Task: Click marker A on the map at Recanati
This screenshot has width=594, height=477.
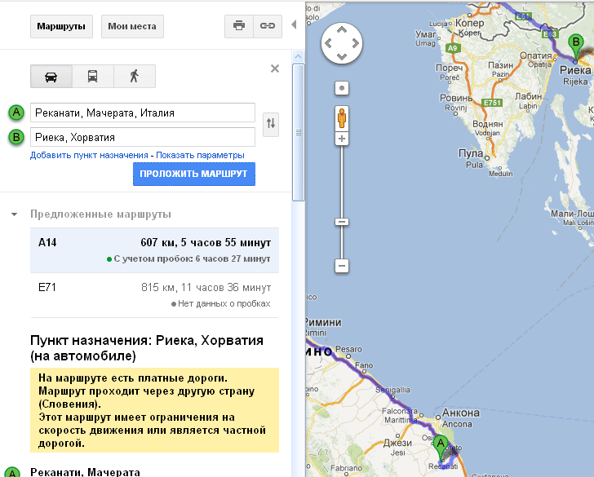Action: coord(441,448)
